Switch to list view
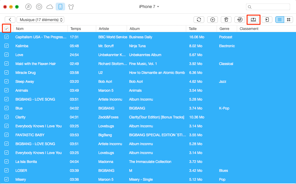Viewport: 296px width, 184px height. tap(280, 20)
